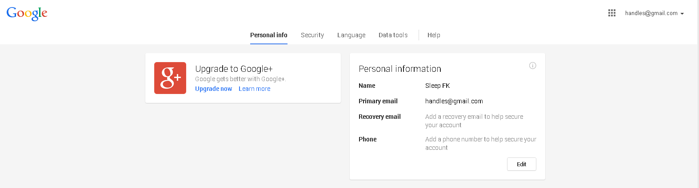Image resolution: width=699 pixels, height=188 pixels.
Task: Open the Language tab
Action: pyautogui.click(x=351, y=35)
